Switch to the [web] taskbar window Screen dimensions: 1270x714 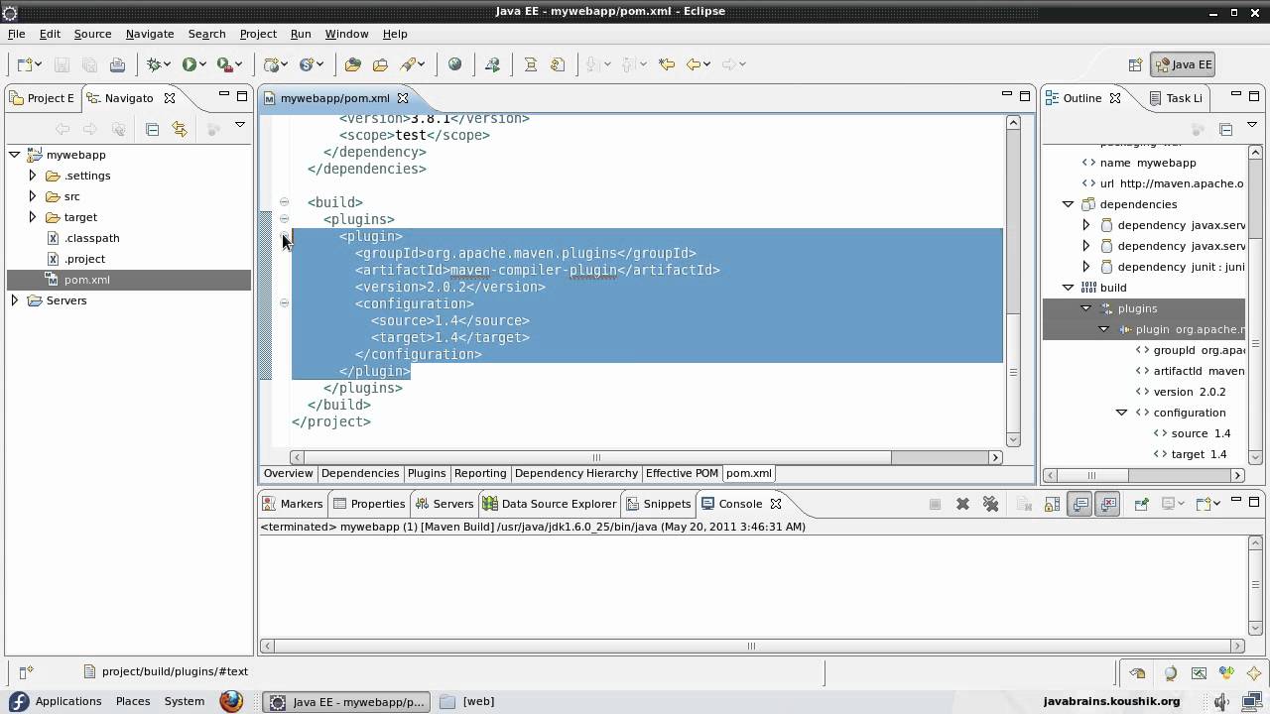pyautogui.click(x=467, y=701)
